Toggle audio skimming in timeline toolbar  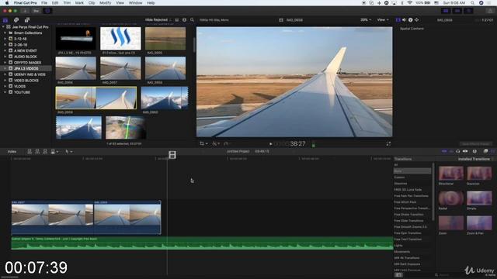[451, 152]
